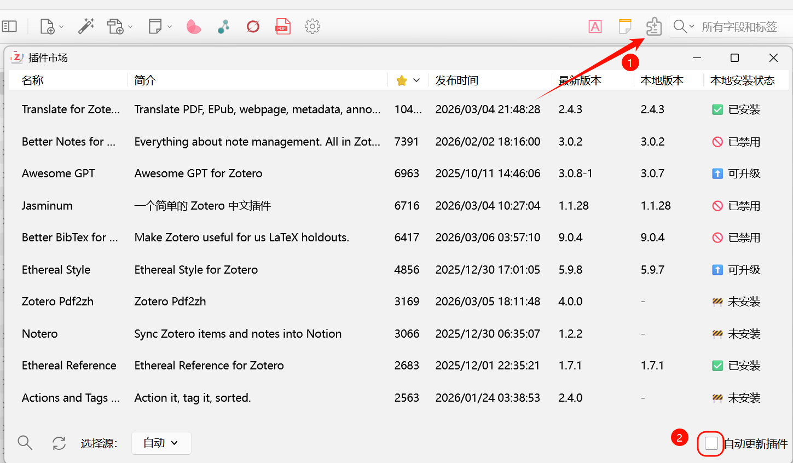This screenshot has width=793, height=463.
Task: Click the blue upgrade arrow for Ethereal Style
Action: [x=717, y=270]
